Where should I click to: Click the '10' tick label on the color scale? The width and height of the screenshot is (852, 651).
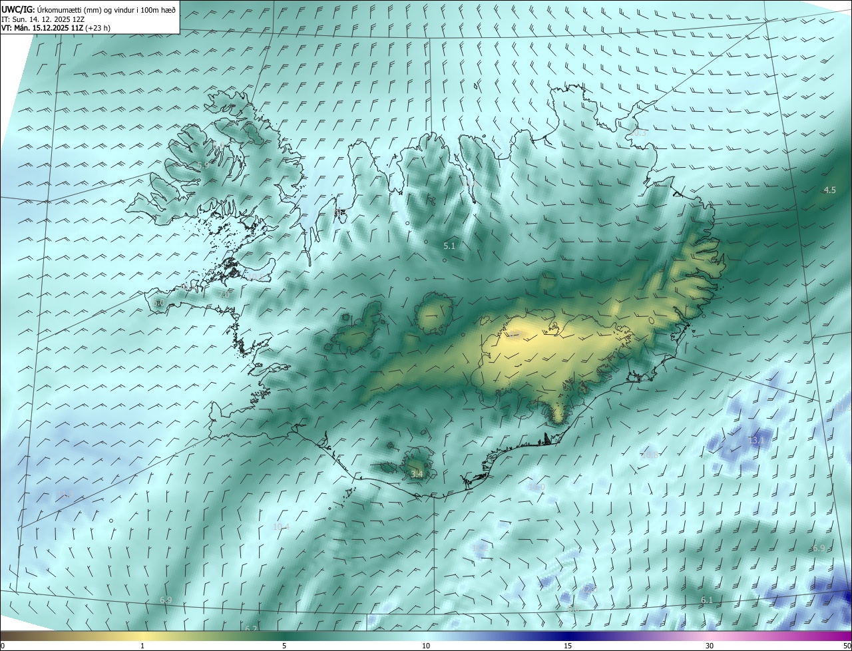pyautogui.click(x=426, y=646)
